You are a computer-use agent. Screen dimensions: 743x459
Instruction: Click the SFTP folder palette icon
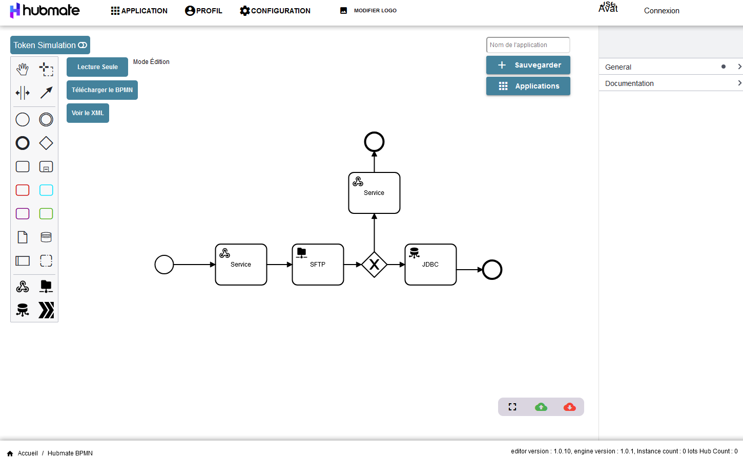pyautogui.click(x=46, y=287)
